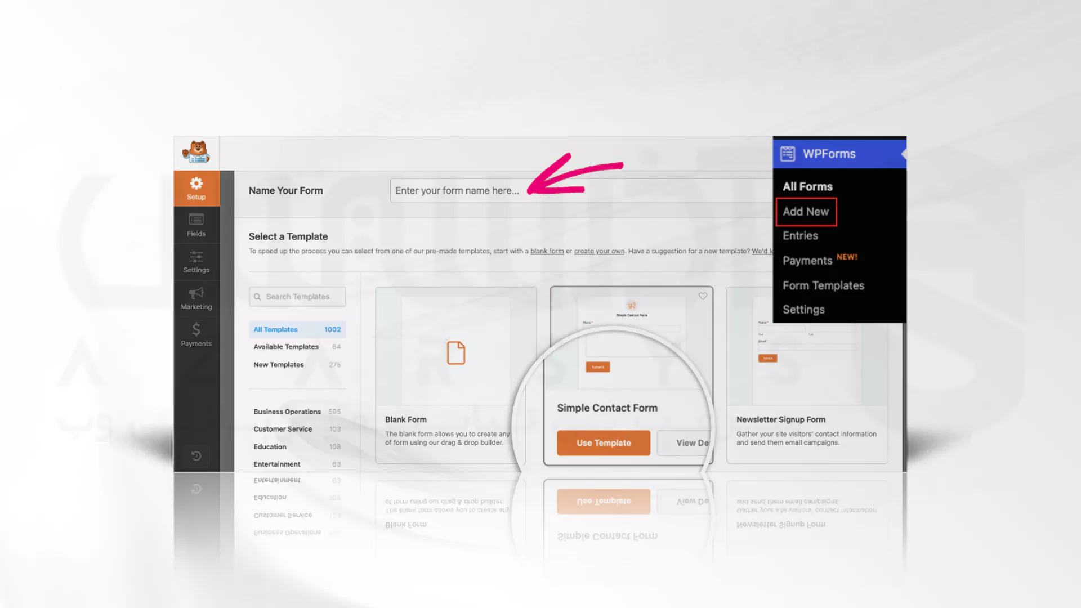
Task: Open Form Templates in WPForms panel
Action: click(x=823, y=284)
